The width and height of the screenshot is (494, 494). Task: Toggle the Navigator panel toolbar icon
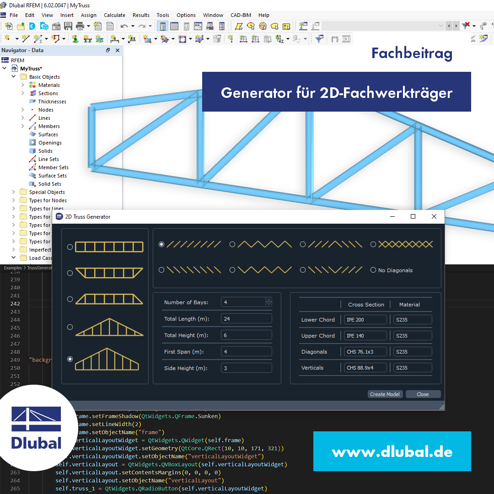click(162, 26)
